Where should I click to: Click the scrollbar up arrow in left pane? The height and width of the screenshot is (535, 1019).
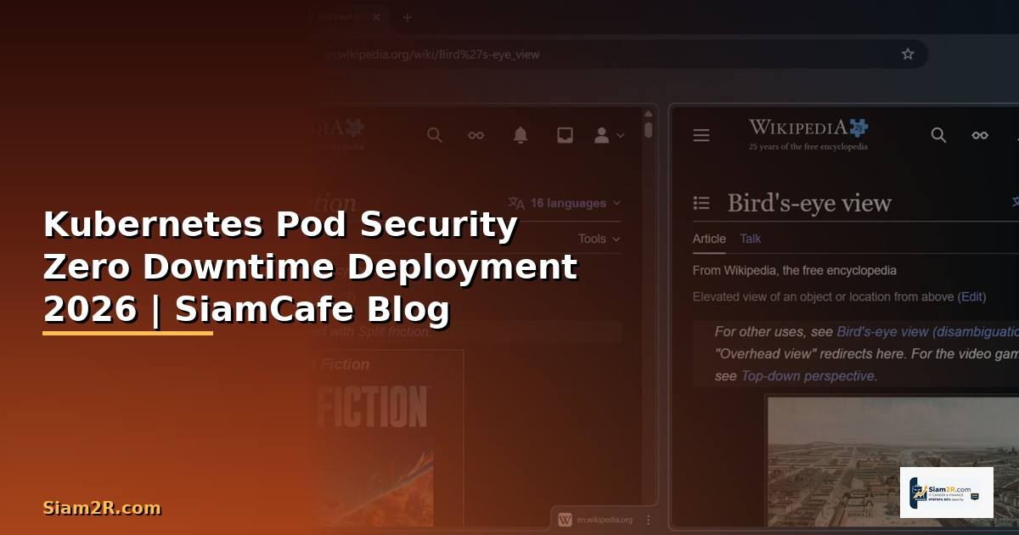tap(649, 112)
